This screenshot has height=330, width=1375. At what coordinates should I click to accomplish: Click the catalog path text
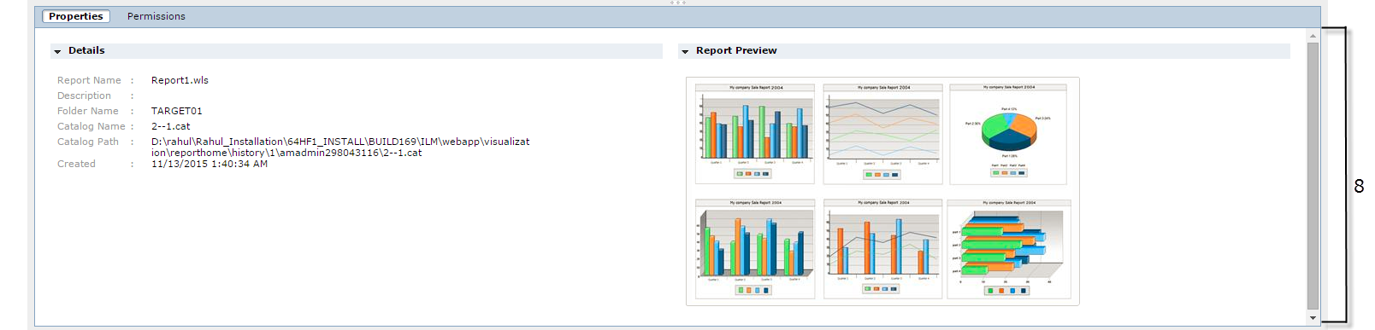340,148
